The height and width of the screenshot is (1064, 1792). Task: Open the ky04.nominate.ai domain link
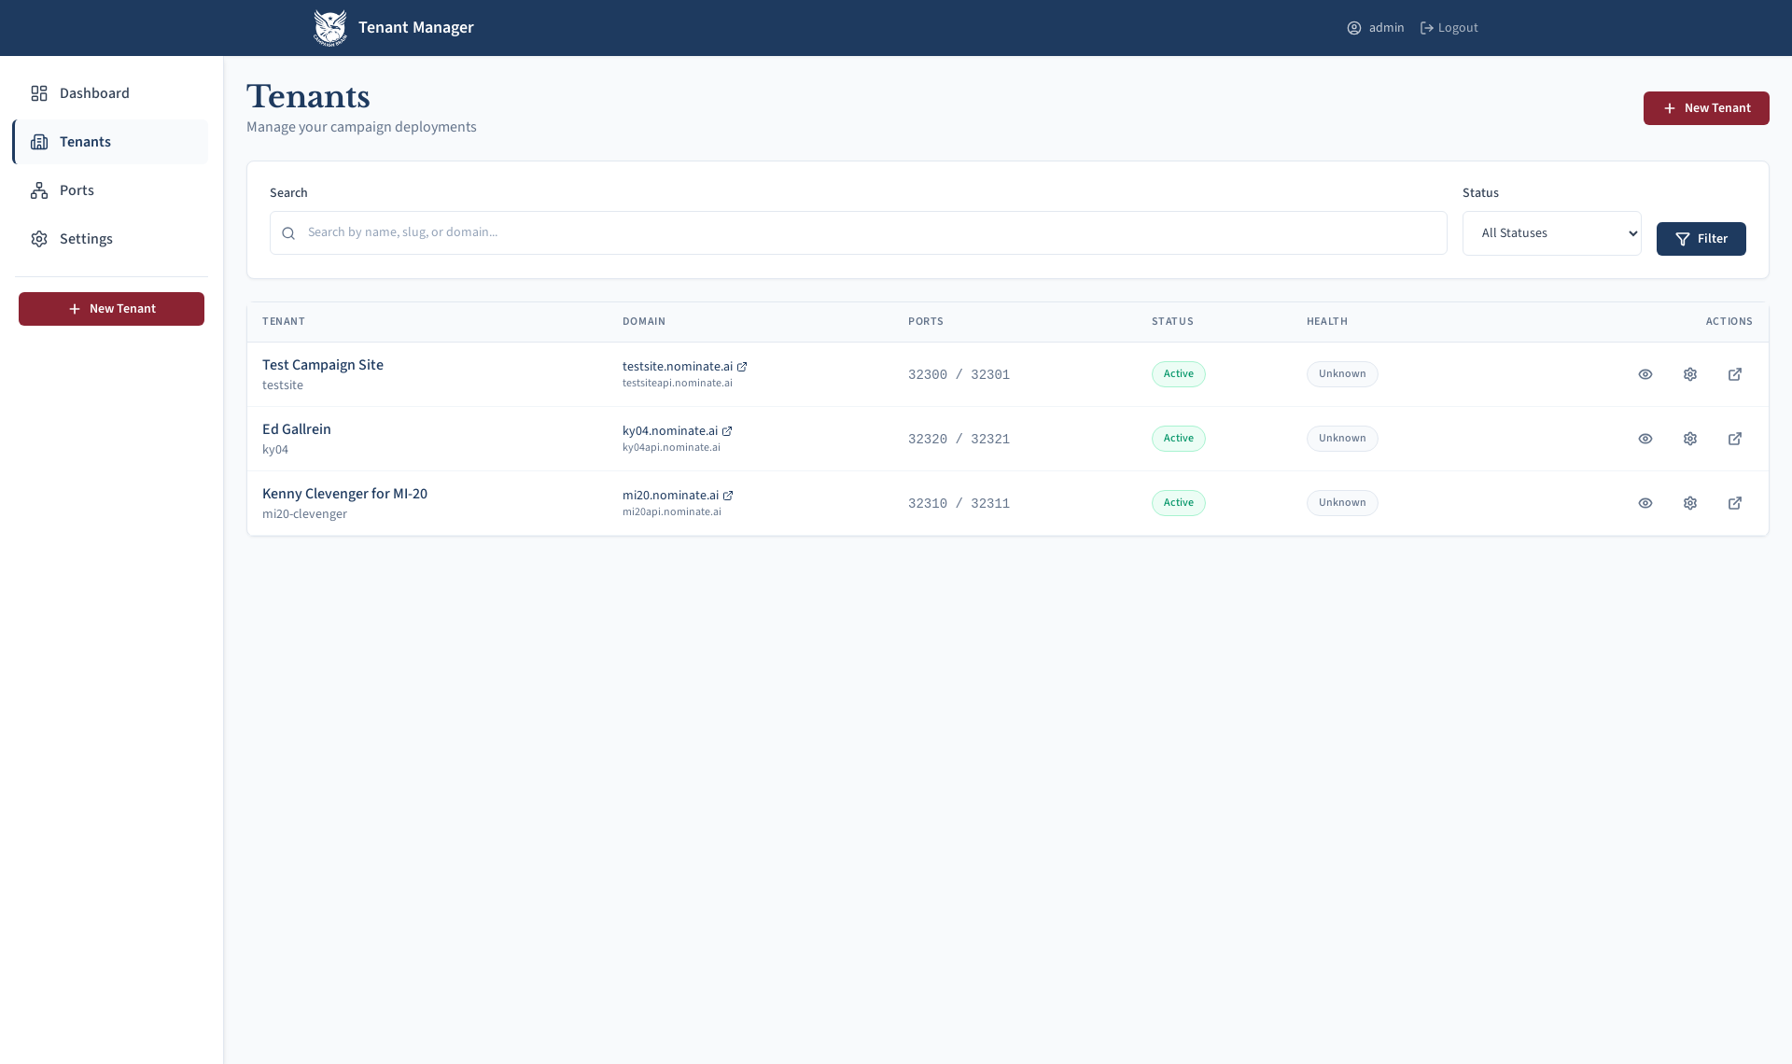[x=670, y=431]
